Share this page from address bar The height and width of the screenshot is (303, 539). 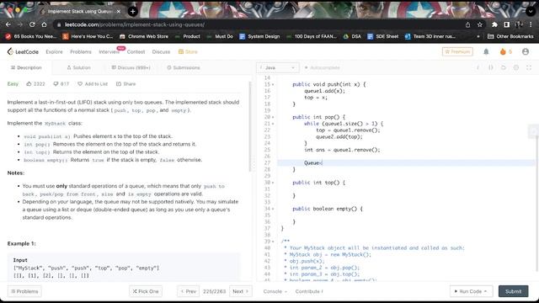click(x=468, y=24)
